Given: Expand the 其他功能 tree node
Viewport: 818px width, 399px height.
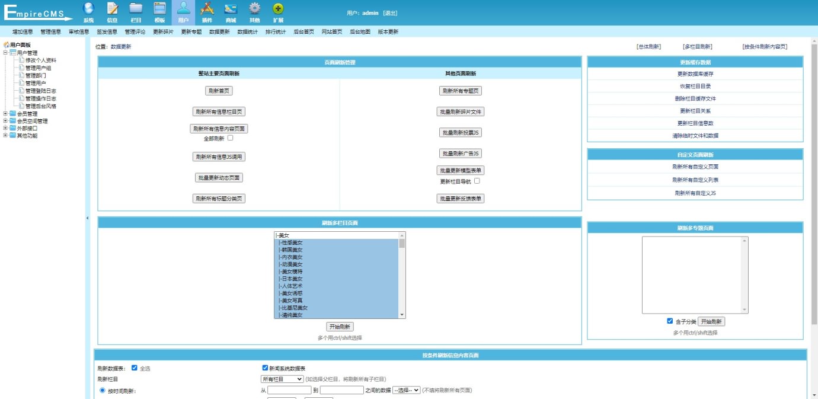Looking at the screenshot, I should pos(5,135).
